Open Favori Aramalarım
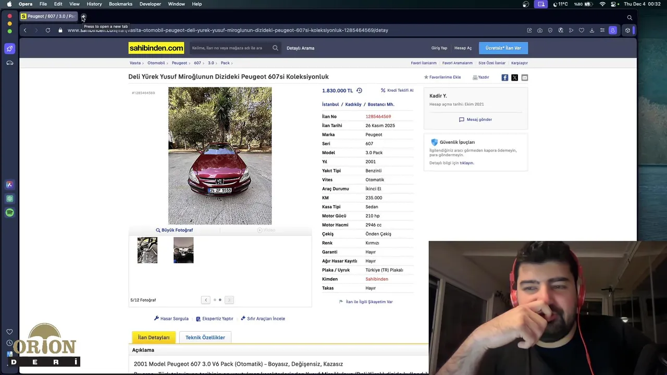 (458, 63)
